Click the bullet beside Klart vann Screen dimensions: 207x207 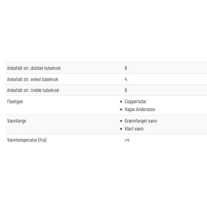pos(121,129)
